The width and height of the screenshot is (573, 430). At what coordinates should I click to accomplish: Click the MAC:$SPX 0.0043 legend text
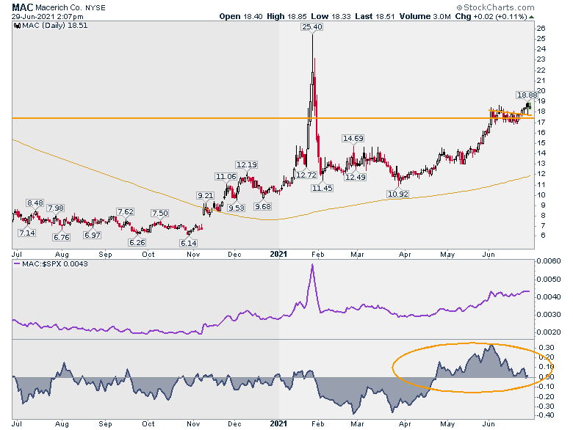click(x=55, y=264)
